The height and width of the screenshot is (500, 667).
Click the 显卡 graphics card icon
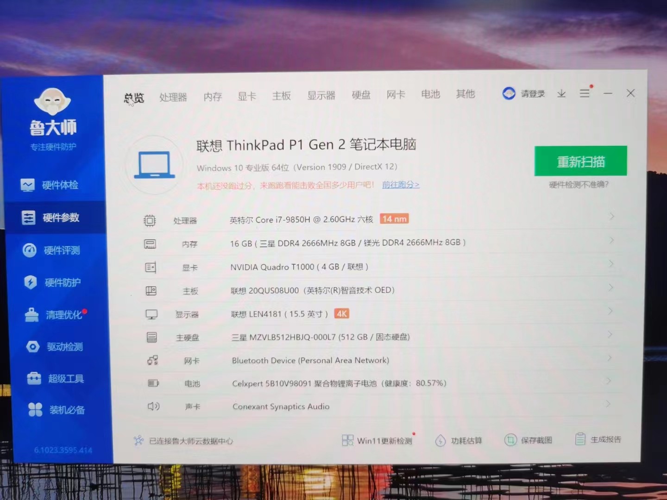(x=151, y=267)
